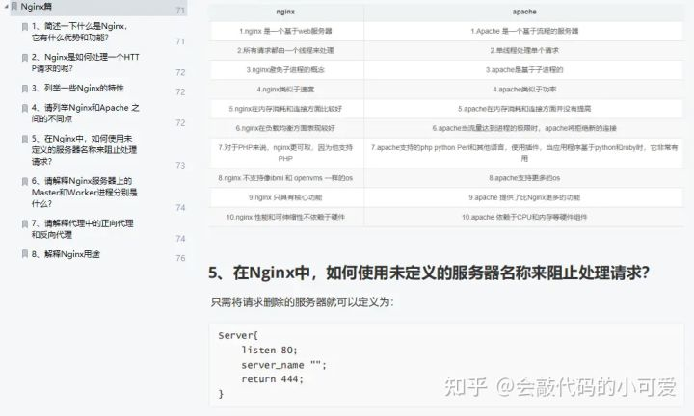Click code line Server{

click(x=238, y=335)
